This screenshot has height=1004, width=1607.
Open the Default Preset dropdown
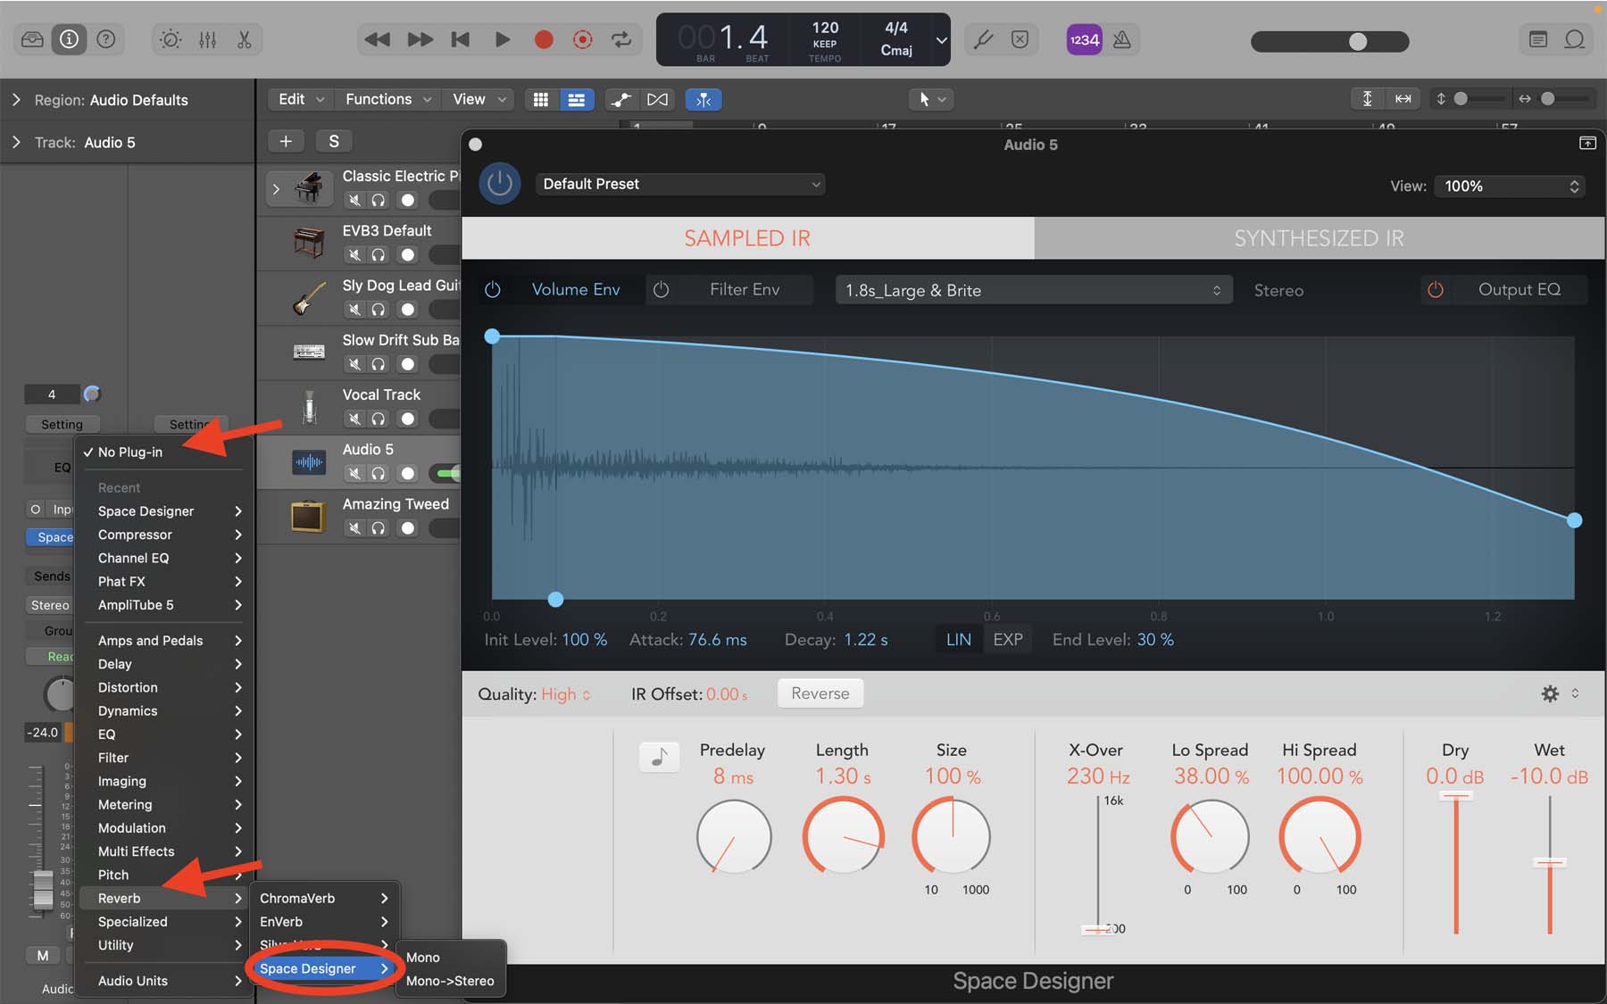click(x=680, y=184)
